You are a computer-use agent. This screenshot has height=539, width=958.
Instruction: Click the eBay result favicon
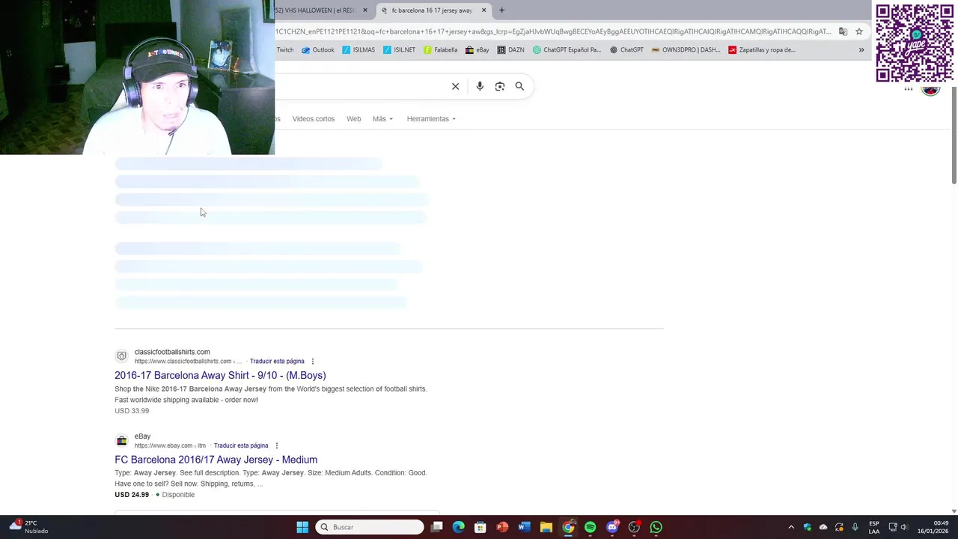(121, 440)
